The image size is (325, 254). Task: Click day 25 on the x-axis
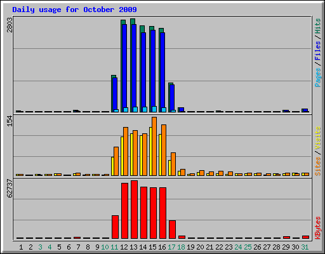tap(248, 247)
